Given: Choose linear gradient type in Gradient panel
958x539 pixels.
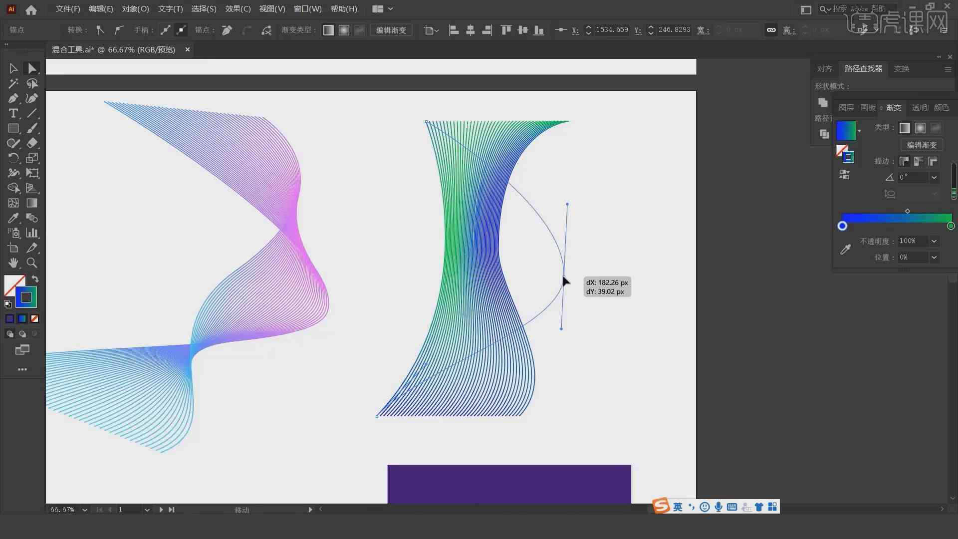Looking at the screenshot, I should tap(905, 128).
